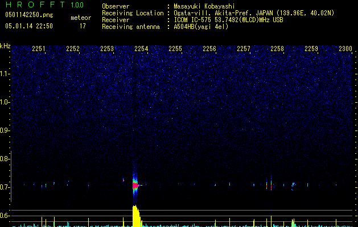The image size is (358, 227).
Task: Click the Receiving Location value text
Action: (254, 13)
